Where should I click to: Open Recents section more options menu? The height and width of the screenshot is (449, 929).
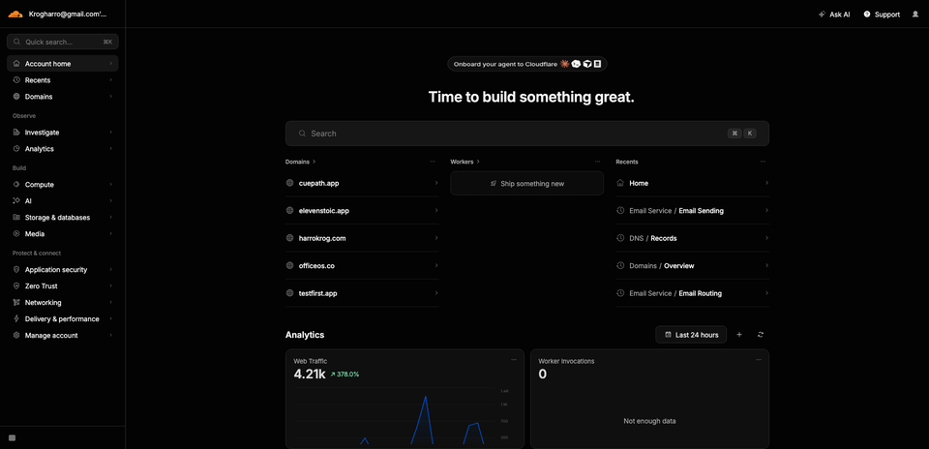click(x=764, y=162)
